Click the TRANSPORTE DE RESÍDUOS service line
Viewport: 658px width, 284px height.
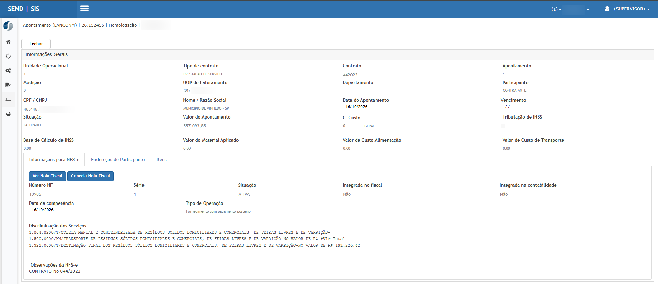187,239
